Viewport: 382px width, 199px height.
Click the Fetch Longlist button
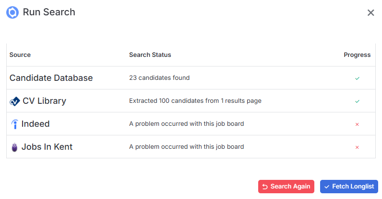point(349,187)
